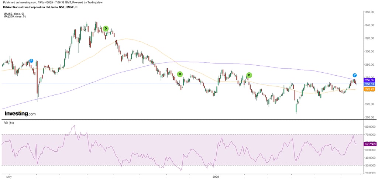This screenshot has width=378, height=179.
Task: Click the 57.7360 RSI value tag
Action: pos(370,144)
